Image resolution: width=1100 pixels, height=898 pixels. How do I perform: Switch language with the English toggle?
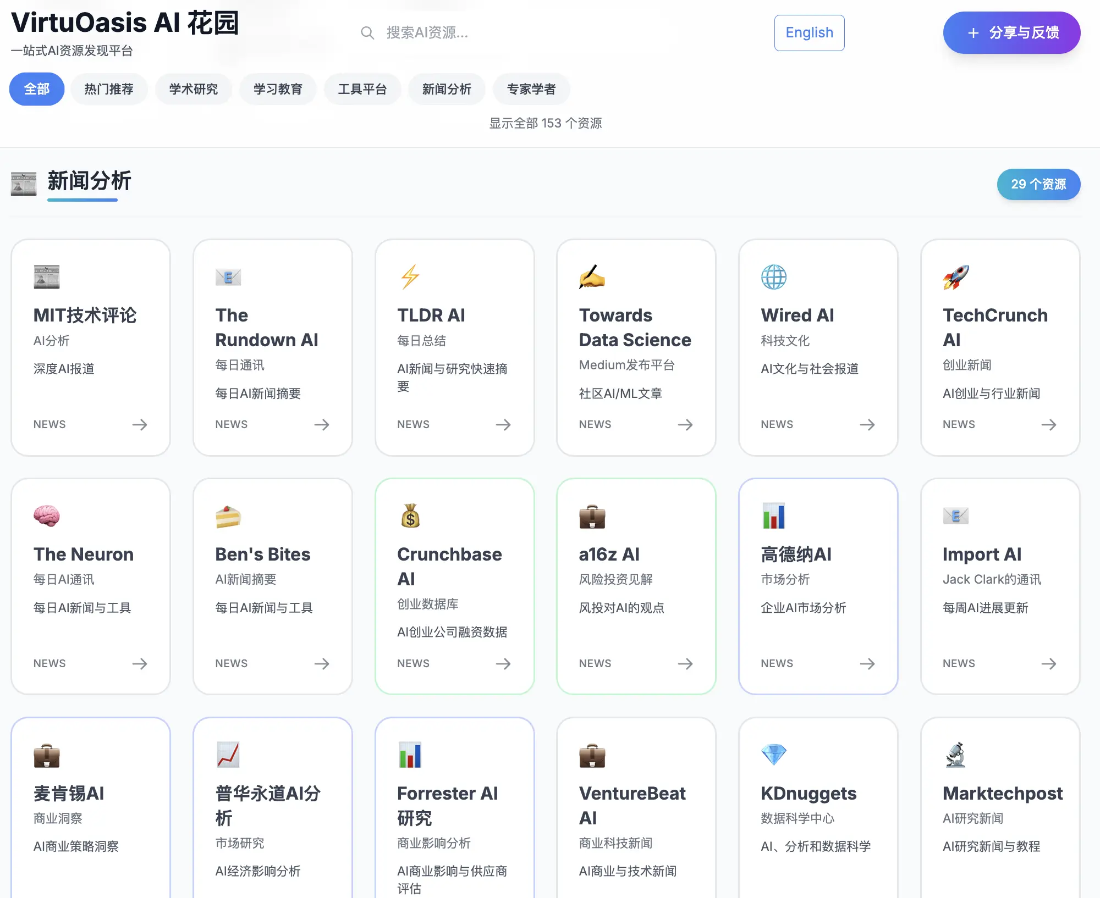coord(809,33)
